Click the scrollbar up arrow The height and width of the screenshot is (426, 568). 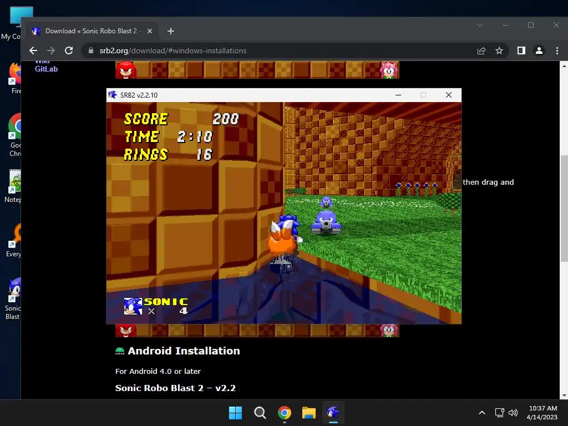coord(564,65)
